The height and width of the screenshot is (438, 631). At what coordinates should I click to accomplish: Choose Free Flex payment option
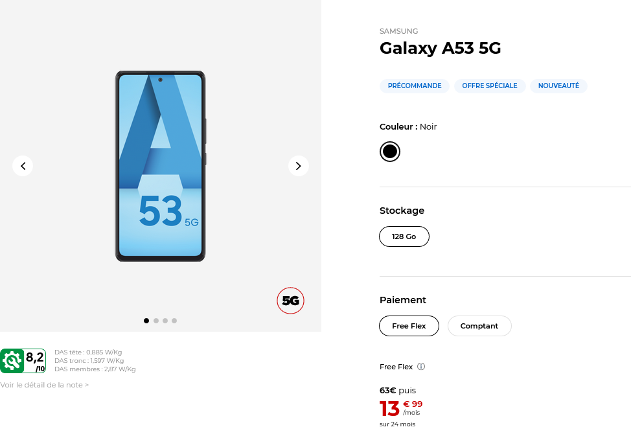[x=409, y=326]
